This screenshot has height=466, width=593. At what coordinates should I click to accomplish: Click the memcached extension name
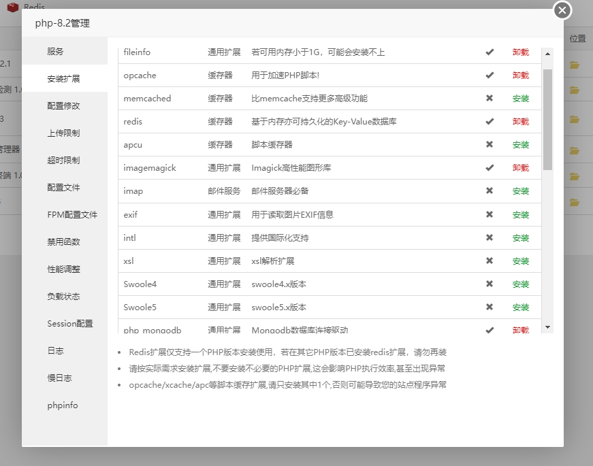147,98
